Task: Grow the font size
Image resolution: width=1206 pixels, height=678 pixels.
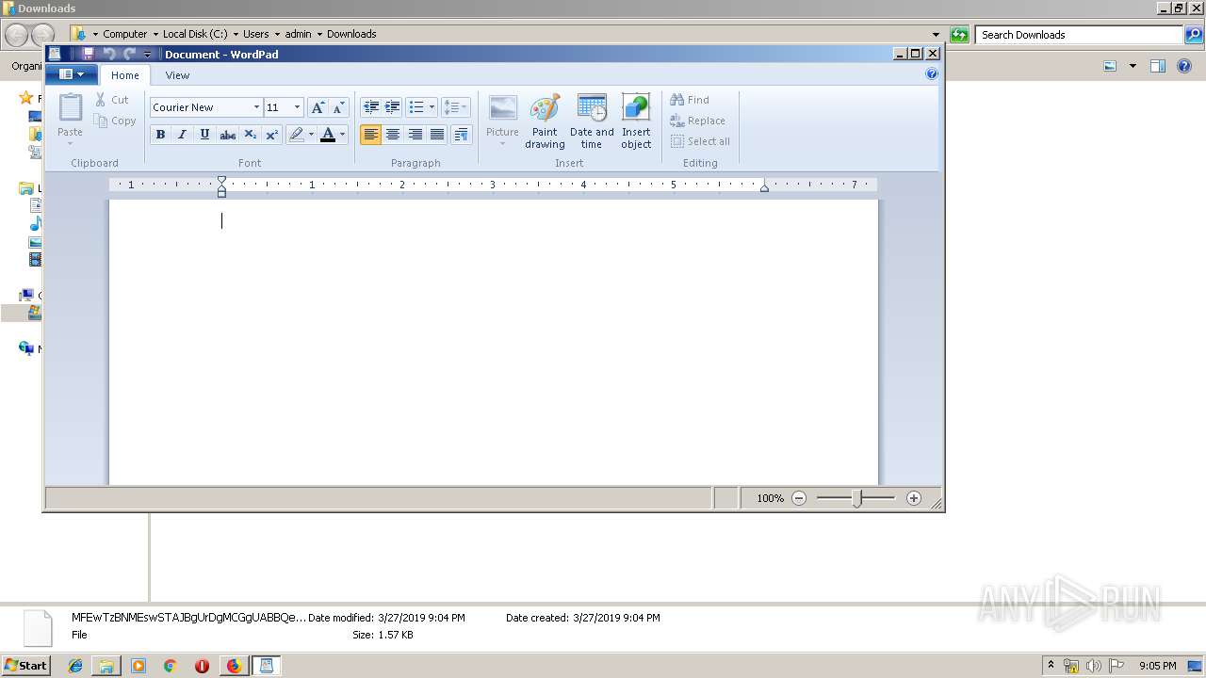Action: pos(318,107)
